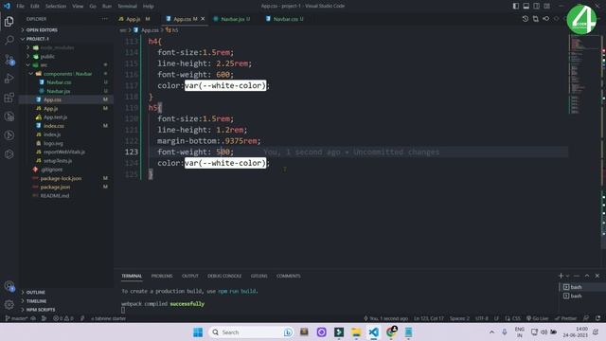Switch to the GITLENS panel tab
The width and height of the screenshot is (606, 341).
[258, 276]
